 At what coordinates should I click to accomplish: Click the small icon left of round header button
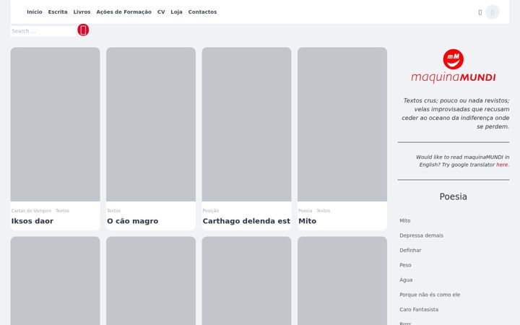point(480,12)
